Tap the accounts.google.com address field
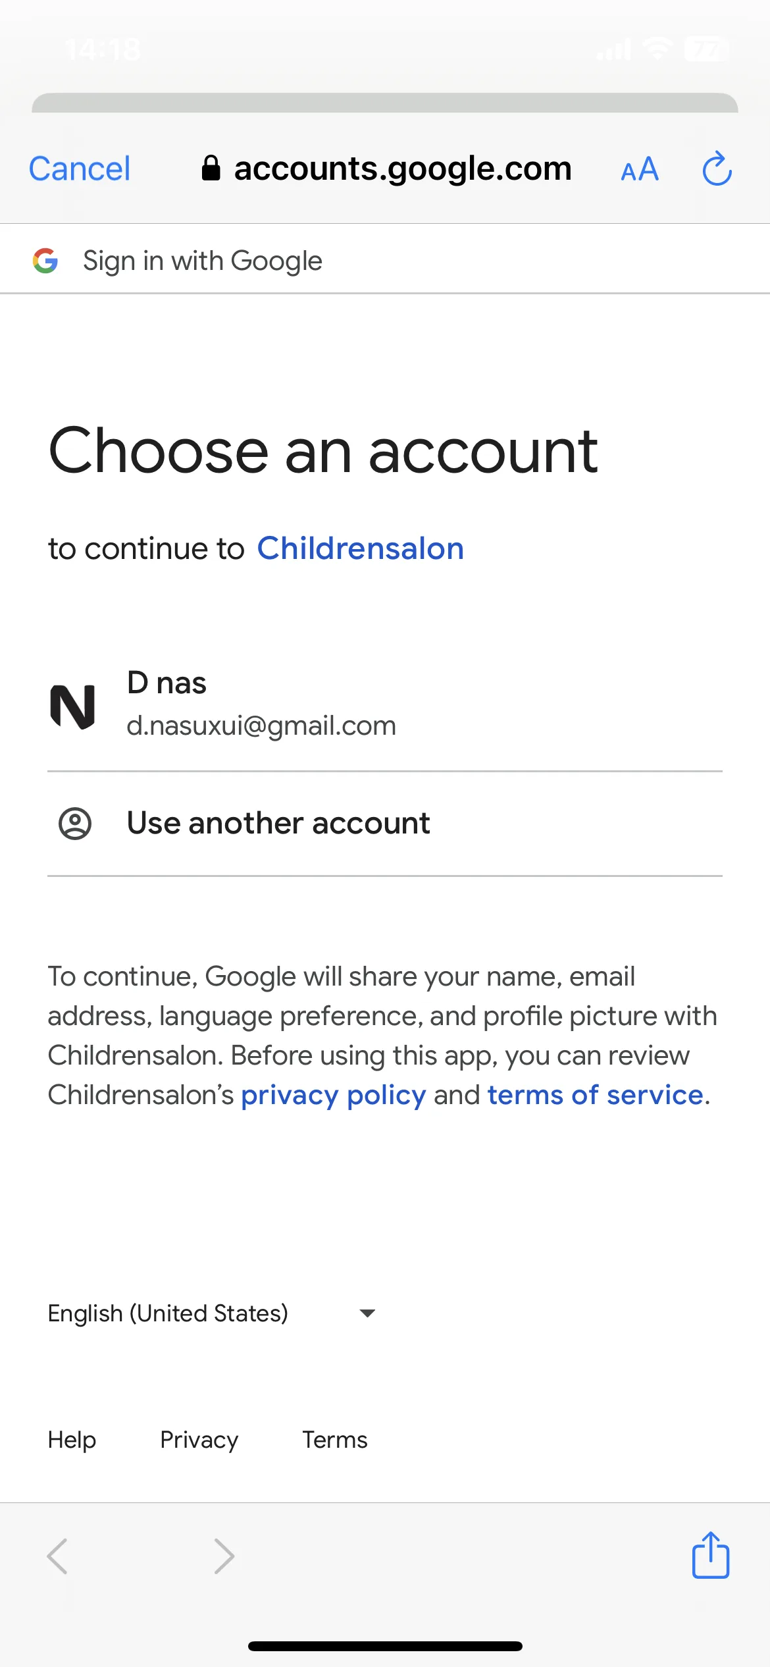 click(386, 169)
